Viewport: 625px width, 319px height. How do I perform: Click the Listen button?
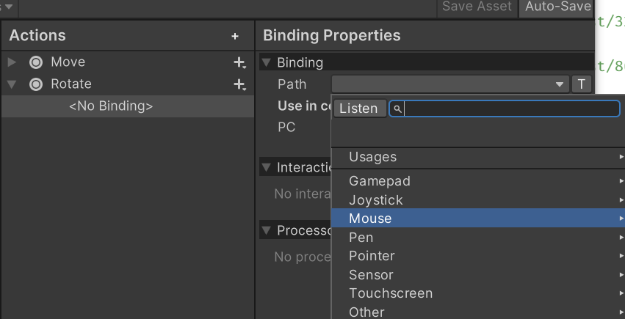[360, 109]
